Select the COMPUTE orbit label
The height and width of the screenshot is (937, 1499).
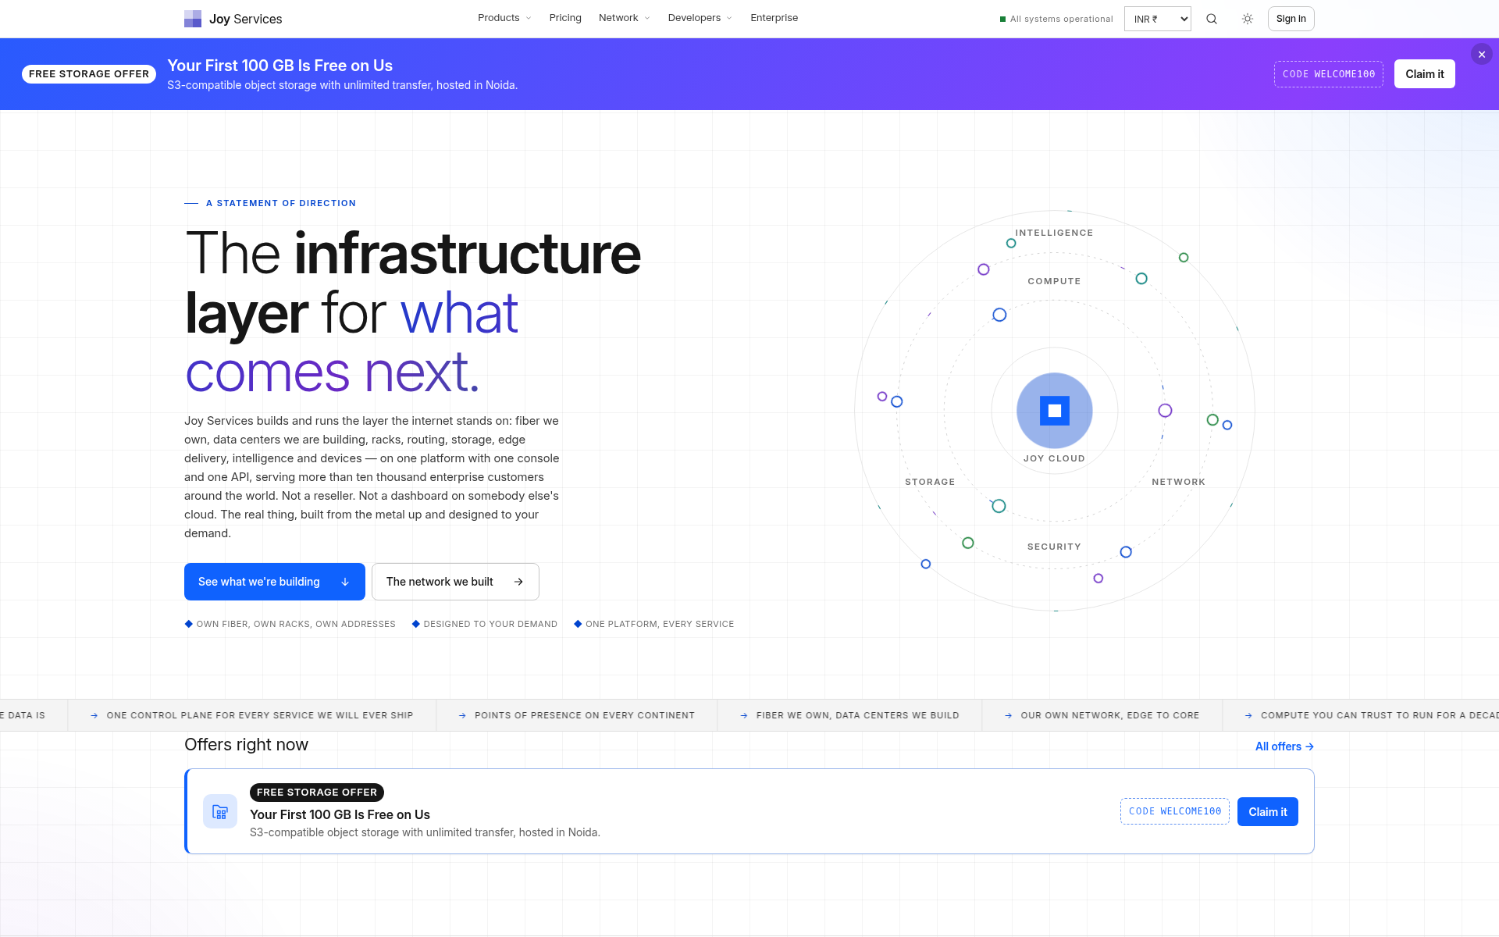coord(1054,281)
